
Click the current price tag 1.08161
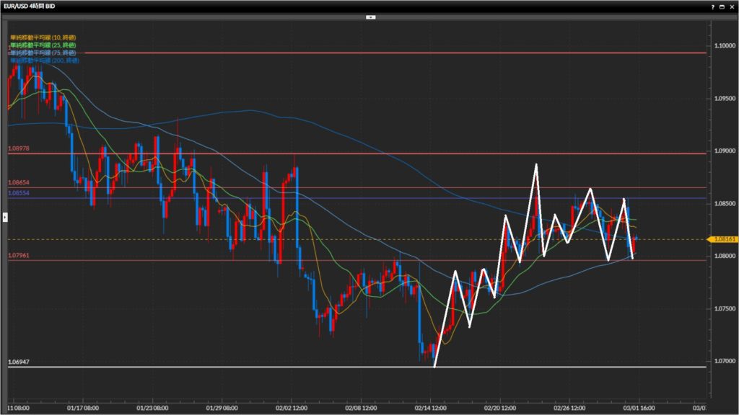(723, 239)
